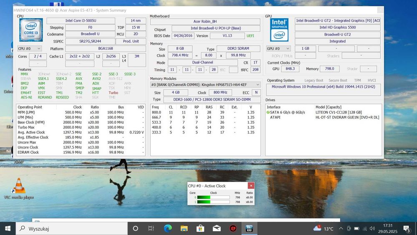
Task: Click the HWiNFO taskbar icon
Action: [249, 228]
